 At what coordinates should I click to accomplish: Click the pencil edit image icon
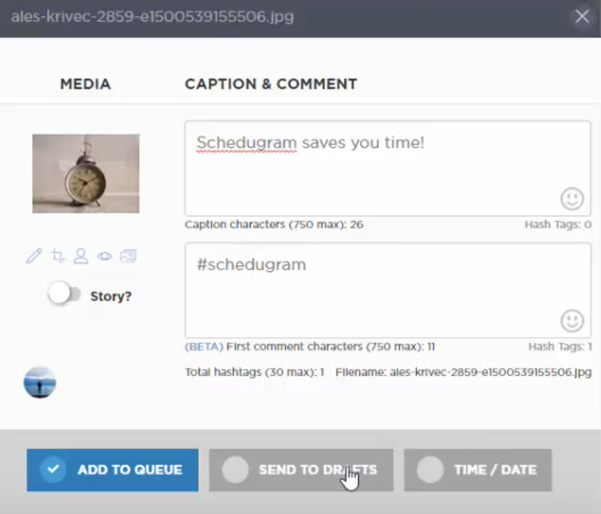coord(34,256)
